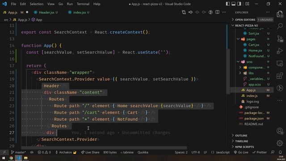Viewport: 286px width, 161px height.
Task: Open the Search view in activity bar
Action: pyautogui.click(x=280, y=26)
